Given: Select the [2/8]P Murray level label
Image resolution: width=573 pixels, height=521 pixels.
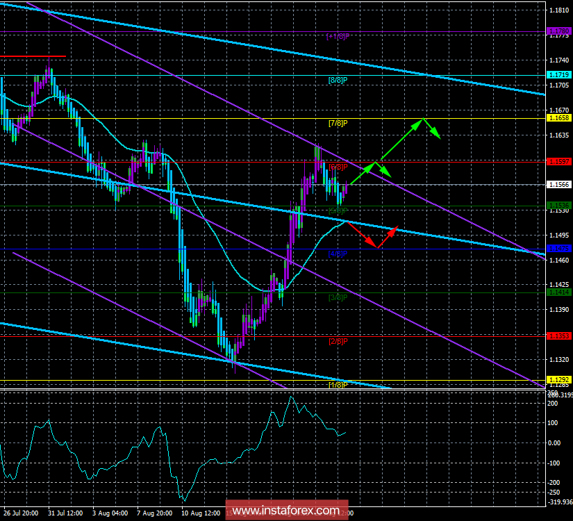Looking at the screenshot, I should pyautogui.click(x=338, y=342).
